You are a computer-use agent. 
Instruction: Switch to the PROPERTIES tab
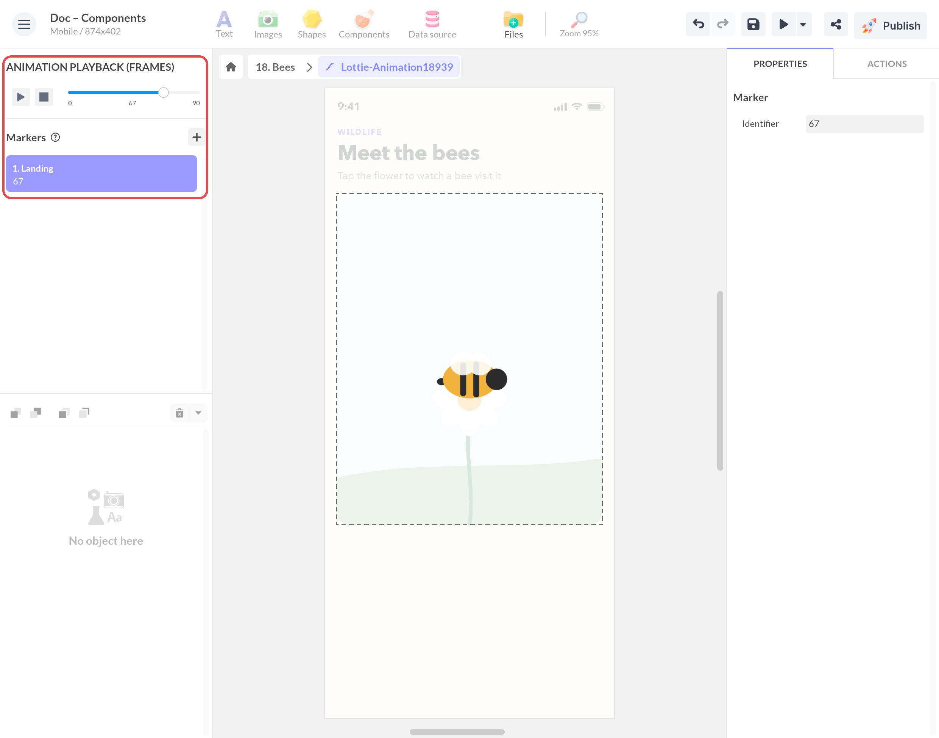pos(780,64)
